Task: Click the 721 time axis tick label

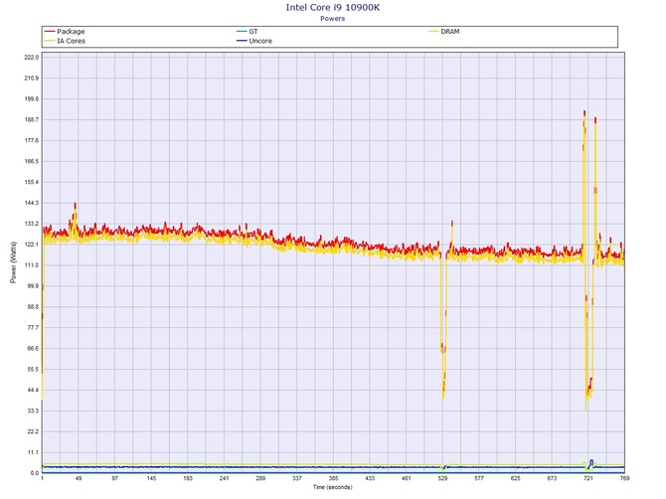Action: [x=588, y=478]
